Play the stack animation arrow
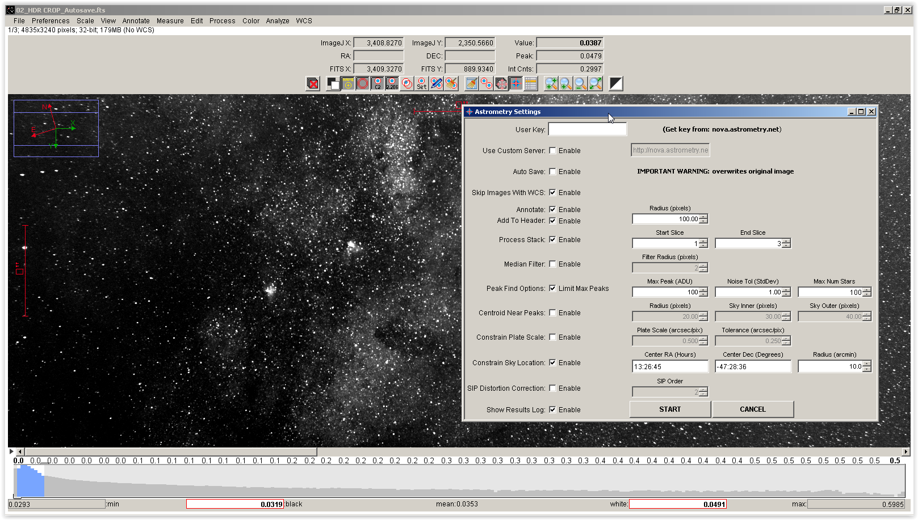 coord(11,452)
